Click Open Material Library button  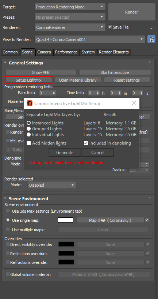click(78, 80)
